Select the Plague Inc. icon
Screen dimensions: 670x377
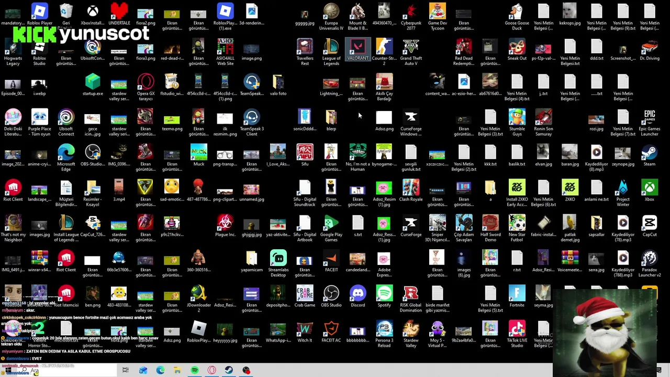click(x=225, y=226)
